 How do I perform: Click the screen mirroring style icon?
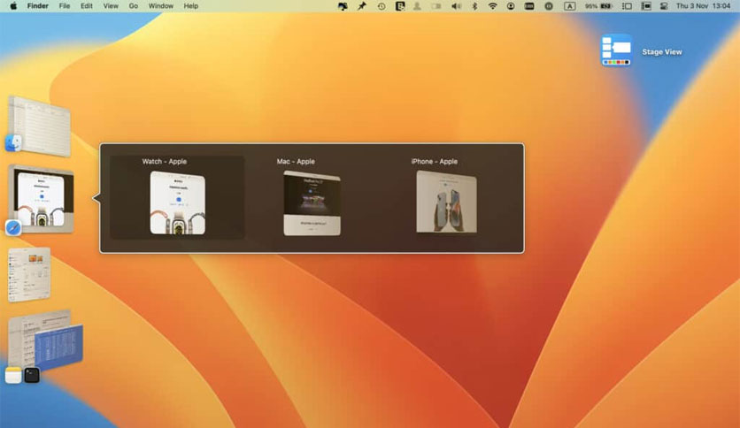[x=646, y=6]
